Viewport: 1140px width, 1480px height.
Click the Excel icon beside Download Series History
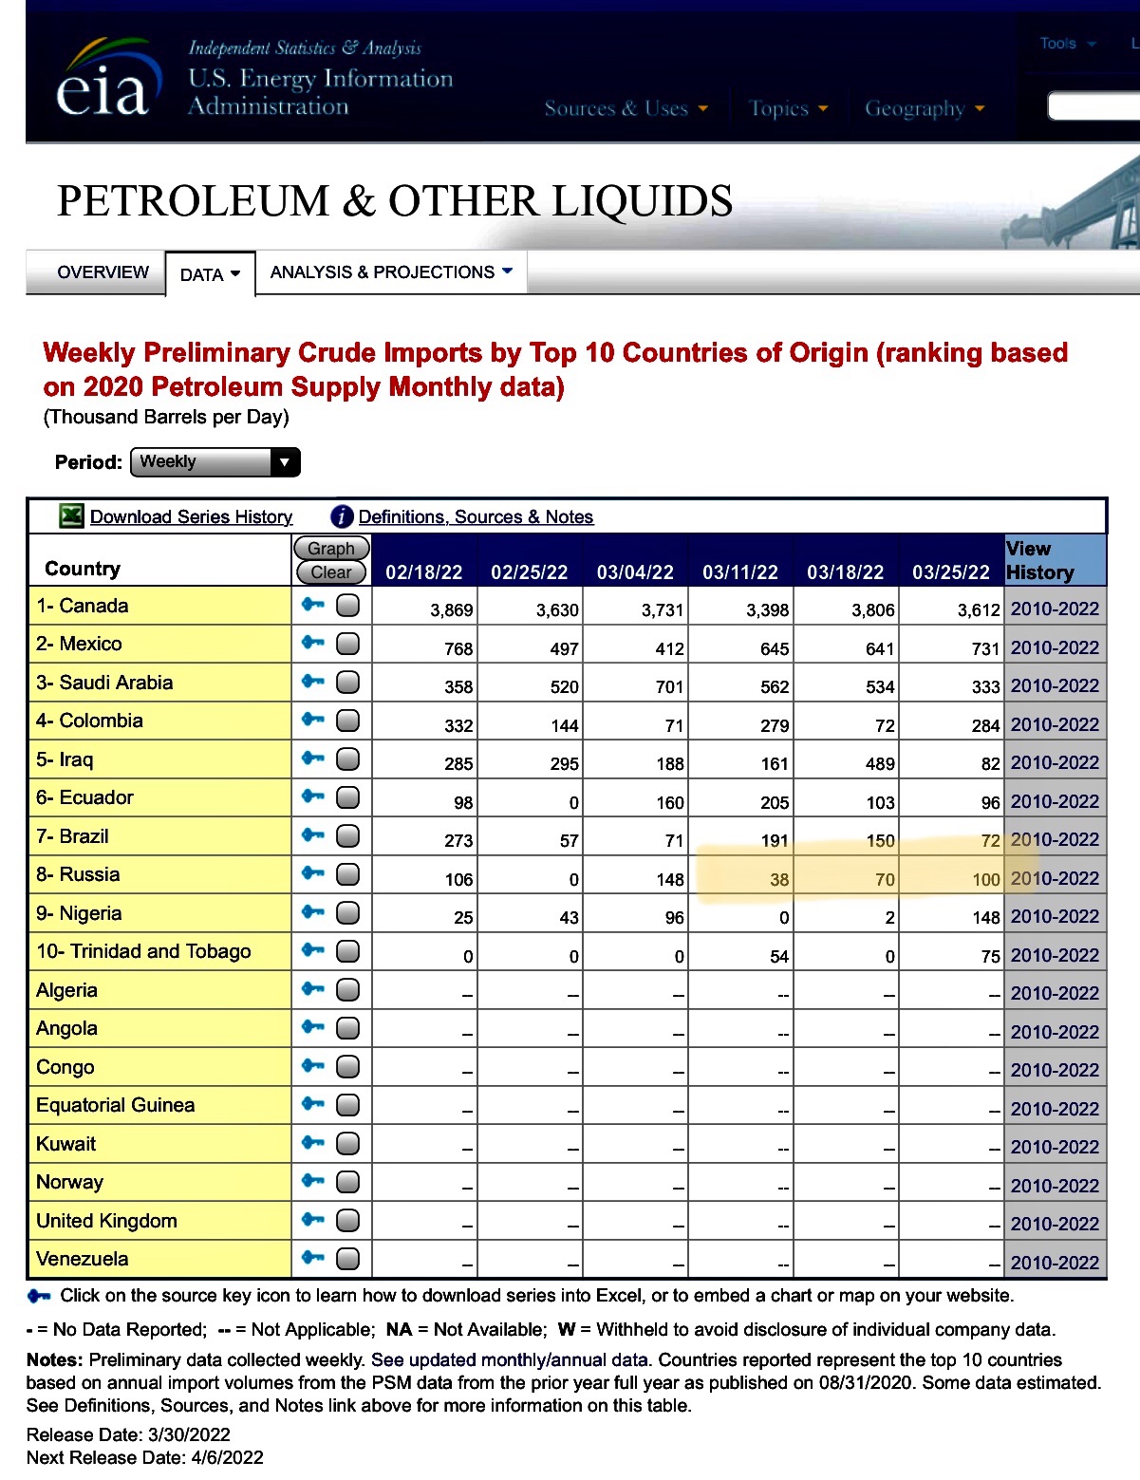tap(71, 515)
